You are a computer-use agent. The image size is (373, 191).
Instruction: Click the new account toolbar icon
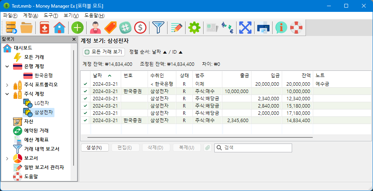click(x=44, y=28)
